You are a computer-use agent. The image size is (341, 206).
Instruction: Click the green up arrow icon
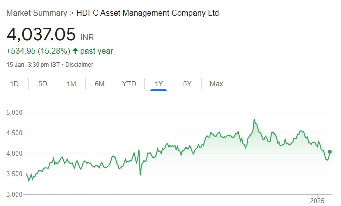click(75, 51)
